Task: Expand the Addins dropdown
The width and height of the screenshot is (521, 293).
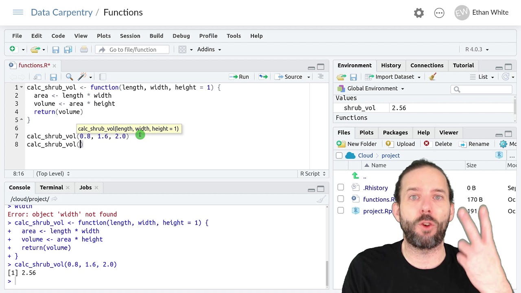Action: (209, 49)
